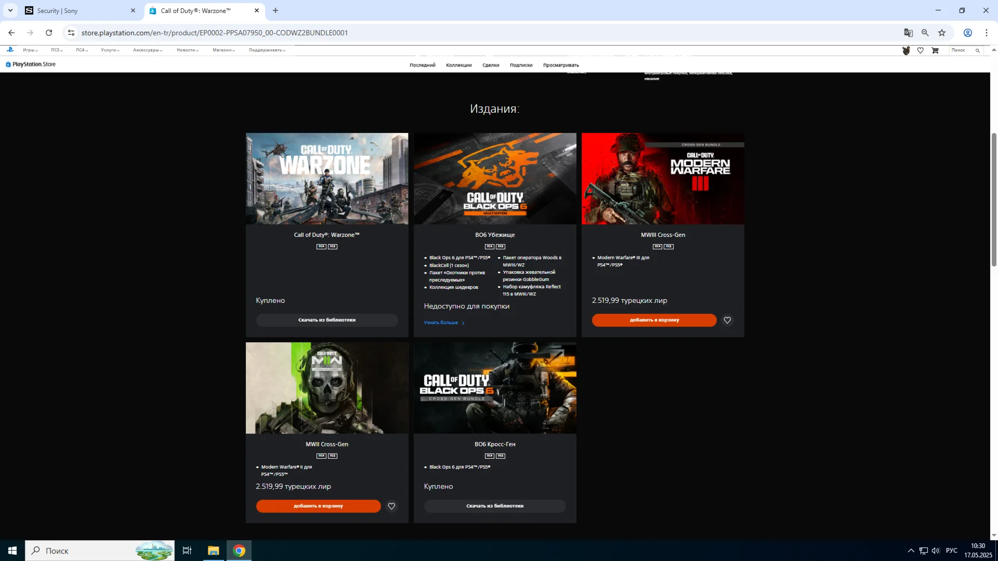Bookmark the page with the star icon

[942, 33]
